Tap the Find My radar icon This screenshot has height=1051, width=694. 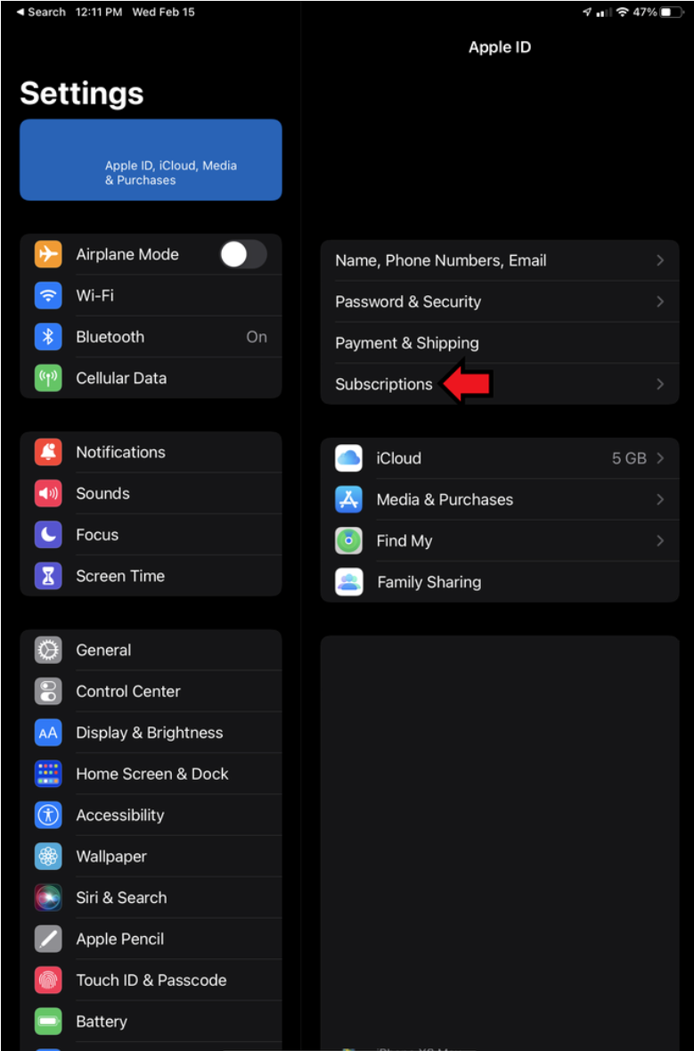tap(349, 541)
